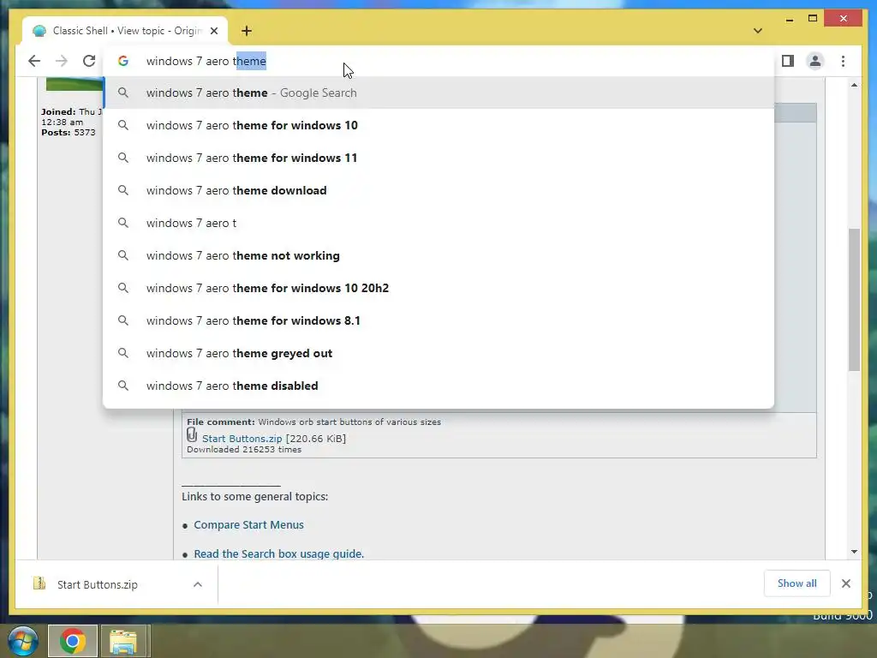This screenshot has width=877, height=658.
Task: Select the Classic Shell View topic tab
Action: pyautogui.click(x=125, y=31)
